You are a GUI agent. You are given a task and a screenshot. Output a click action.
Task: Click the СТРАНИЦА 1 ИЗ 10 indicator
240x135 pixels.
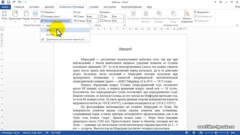click(x=10, y=133)
